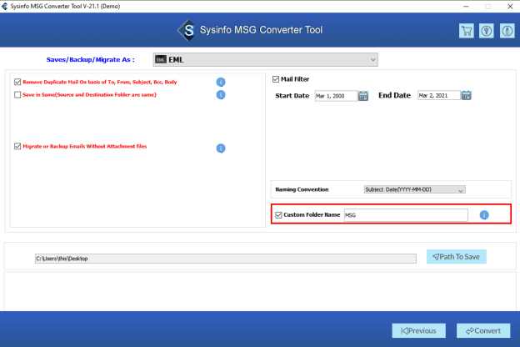Click the End Date field Mar 2, 2021
520x347 pixels.
coord(438,95)
